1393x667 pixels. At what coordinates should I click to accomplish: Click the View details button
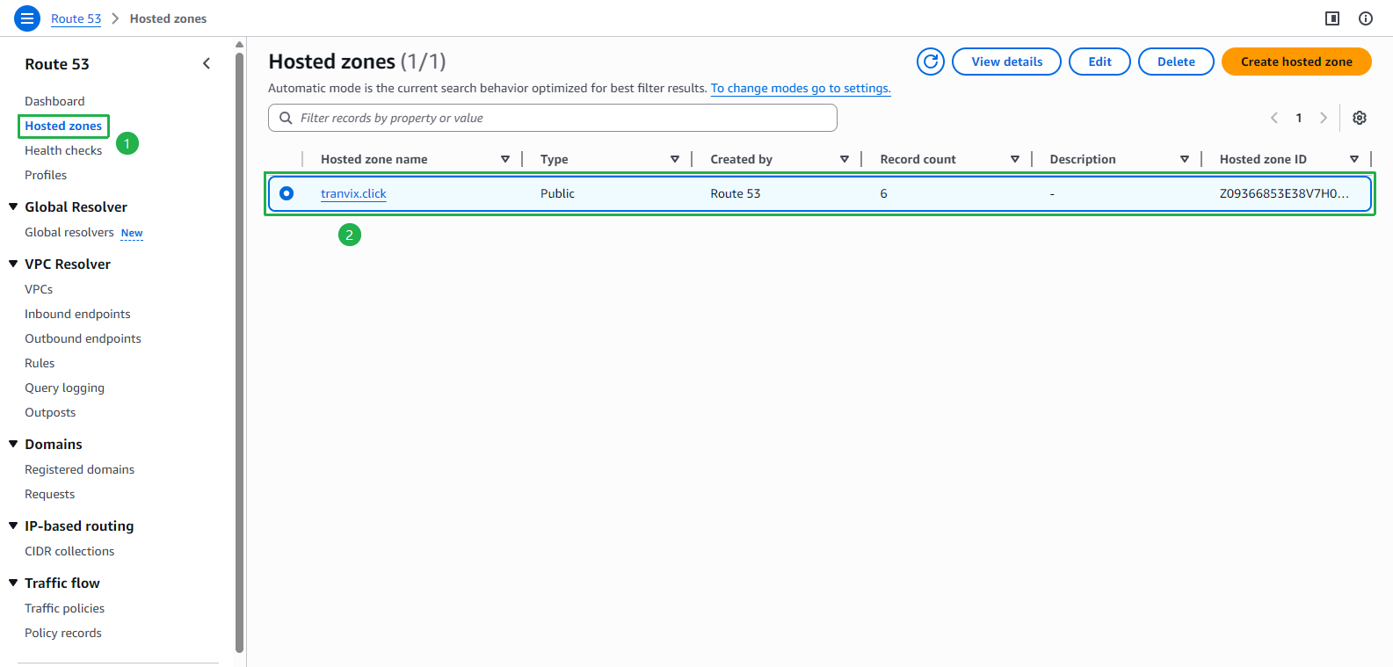coord(1006,62)
